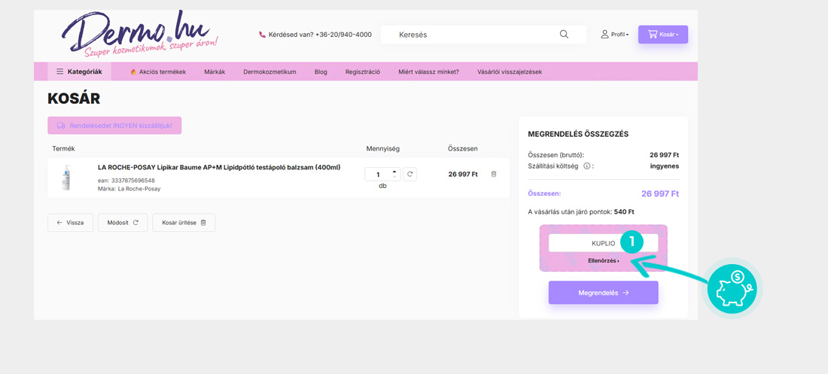Go to Akciós termékek
The image size is (828, 374).
pos(158,71)
